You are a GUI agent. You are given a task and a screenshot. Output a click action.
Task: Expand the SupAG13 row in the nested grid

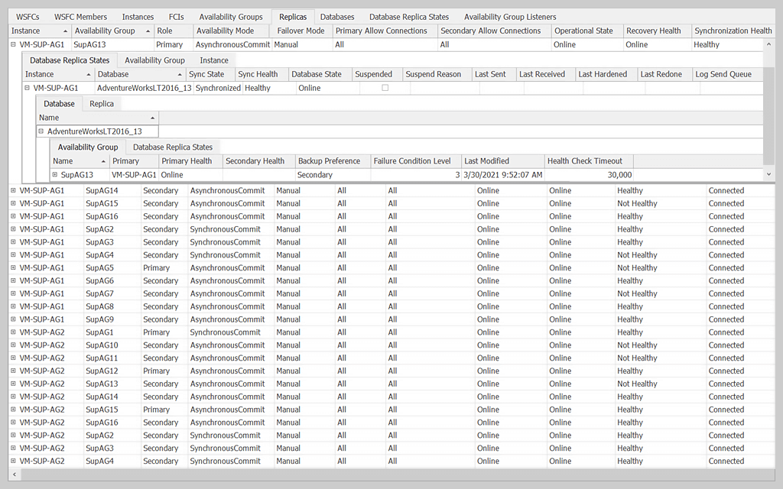(54, 174)
